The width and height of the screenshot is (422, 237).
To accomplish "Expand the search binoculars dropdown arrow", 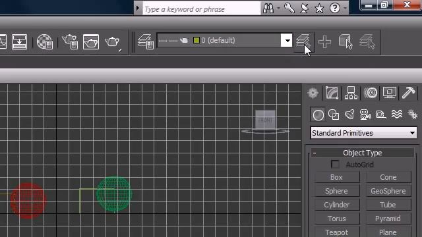I will (278, 9).
